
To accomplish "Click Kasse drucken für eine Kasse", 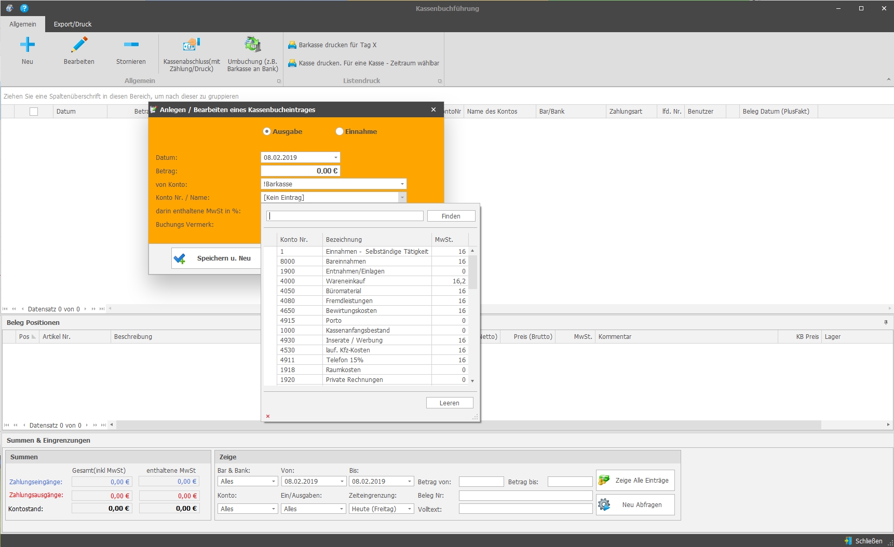I will click(363, 63).
